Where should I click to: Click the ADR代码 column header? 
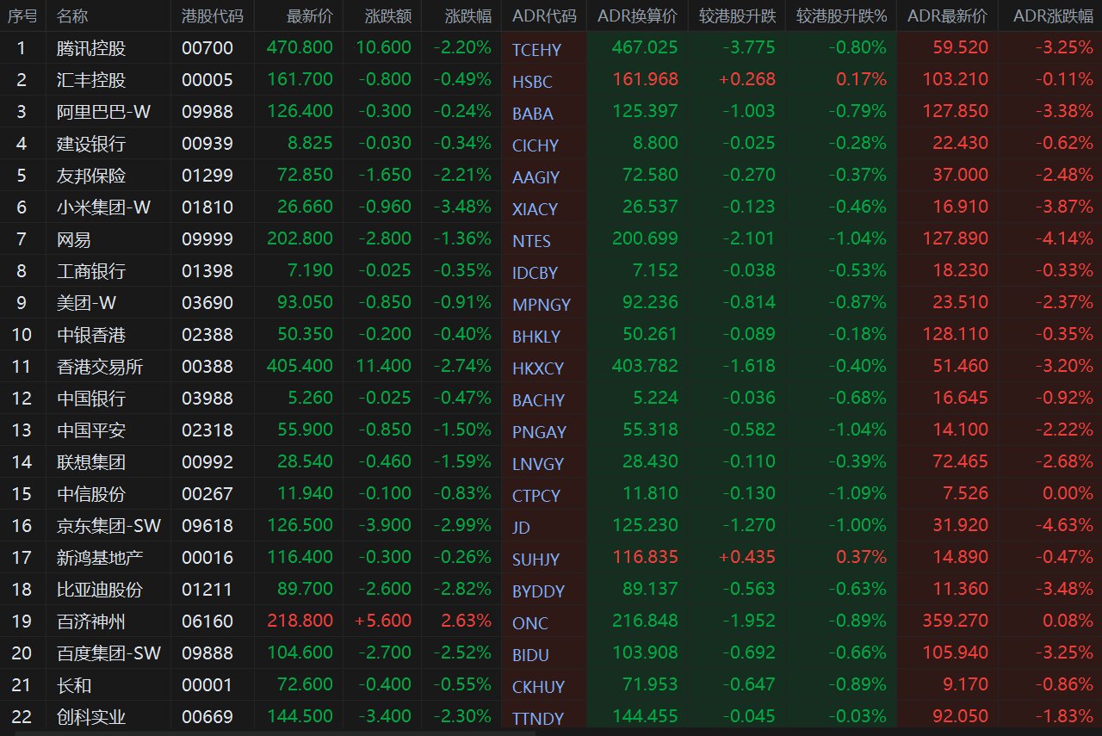click(544, 15)
